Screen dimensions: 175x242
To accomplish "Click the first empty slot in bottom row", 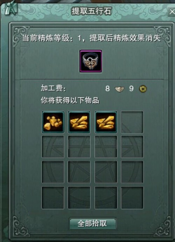I will (x=53, y=198).
